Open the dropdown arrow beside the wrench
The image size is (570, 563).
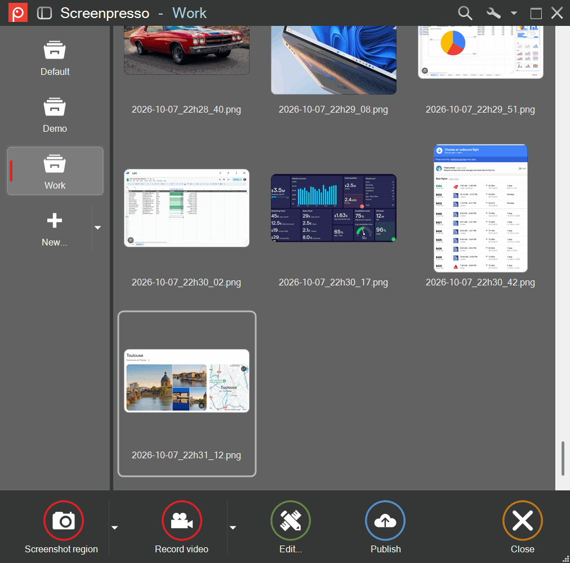click(x=514, y=13)
